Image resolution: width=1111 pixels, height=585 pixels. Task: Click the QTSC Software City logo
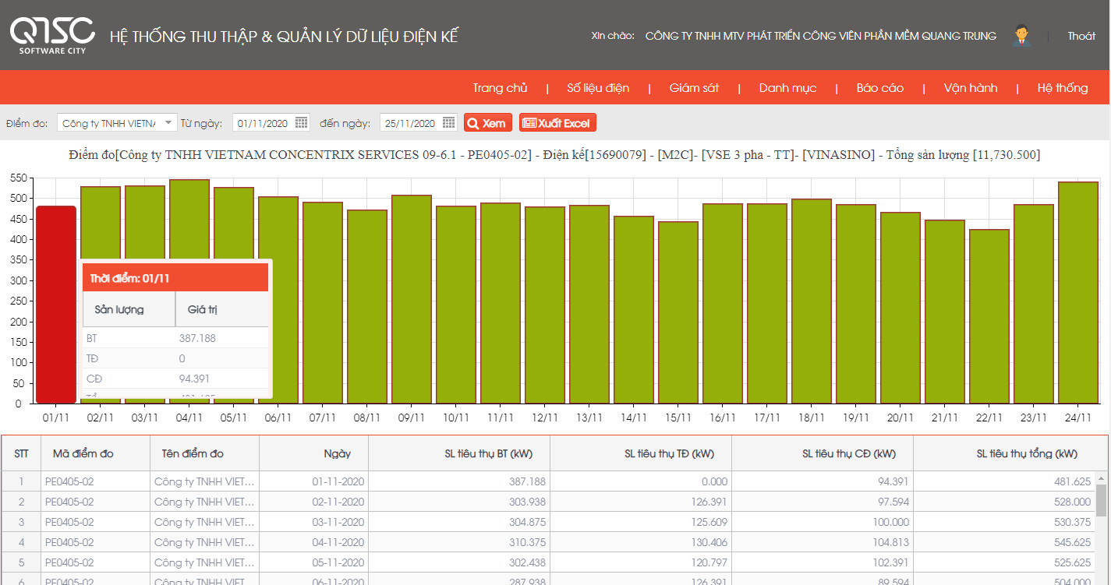coord(52,35)
